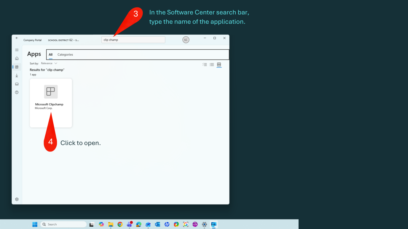Click the clip champ search field
Viewport: 408px width, 229px height.
133,39
